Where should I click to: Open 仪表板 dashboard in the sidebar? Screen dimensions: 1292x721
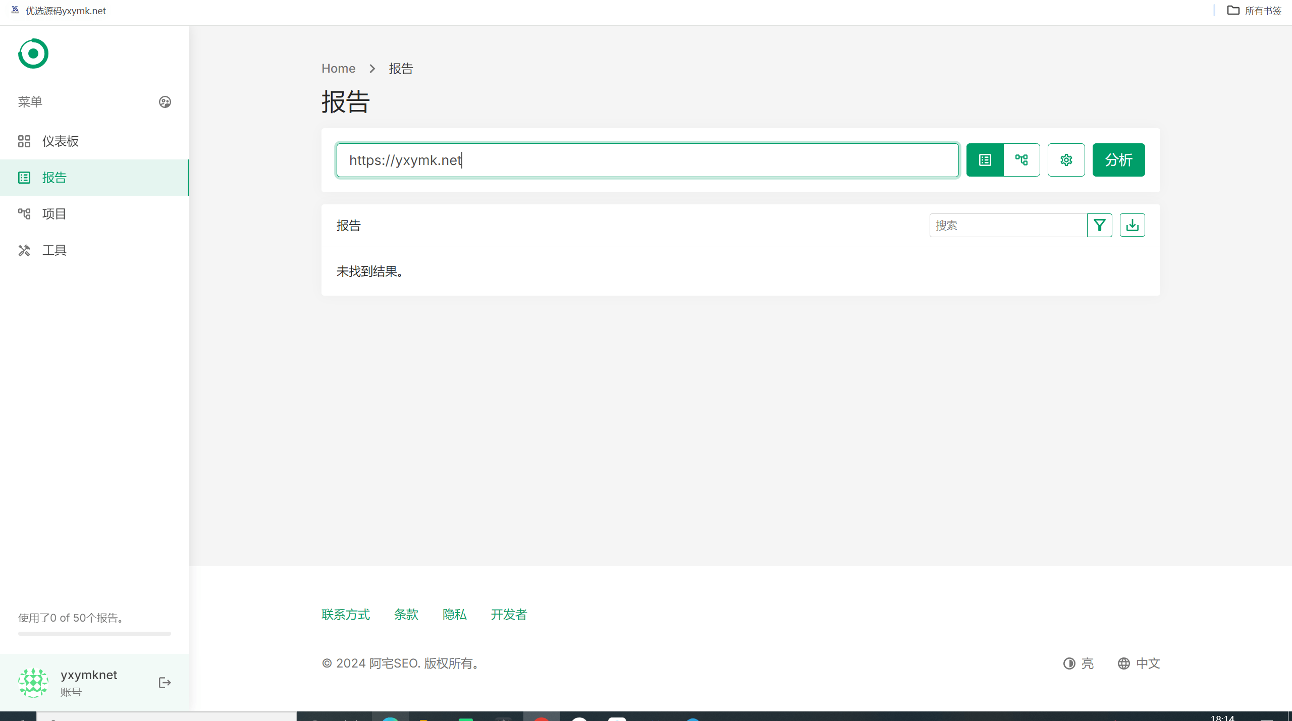pyautogui.click(x=94, y=141)
